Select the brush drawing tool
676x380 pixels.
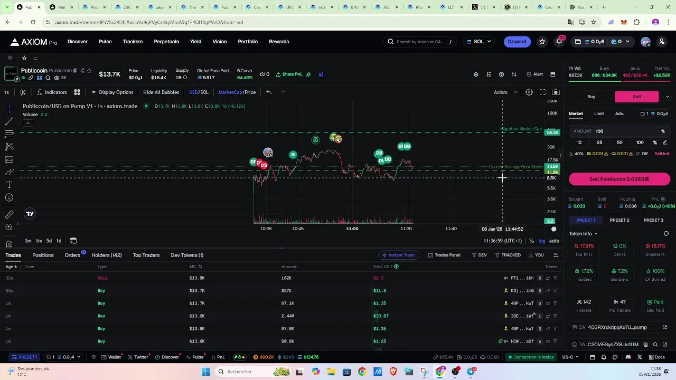pyautogui.click(x=9, y=172)
